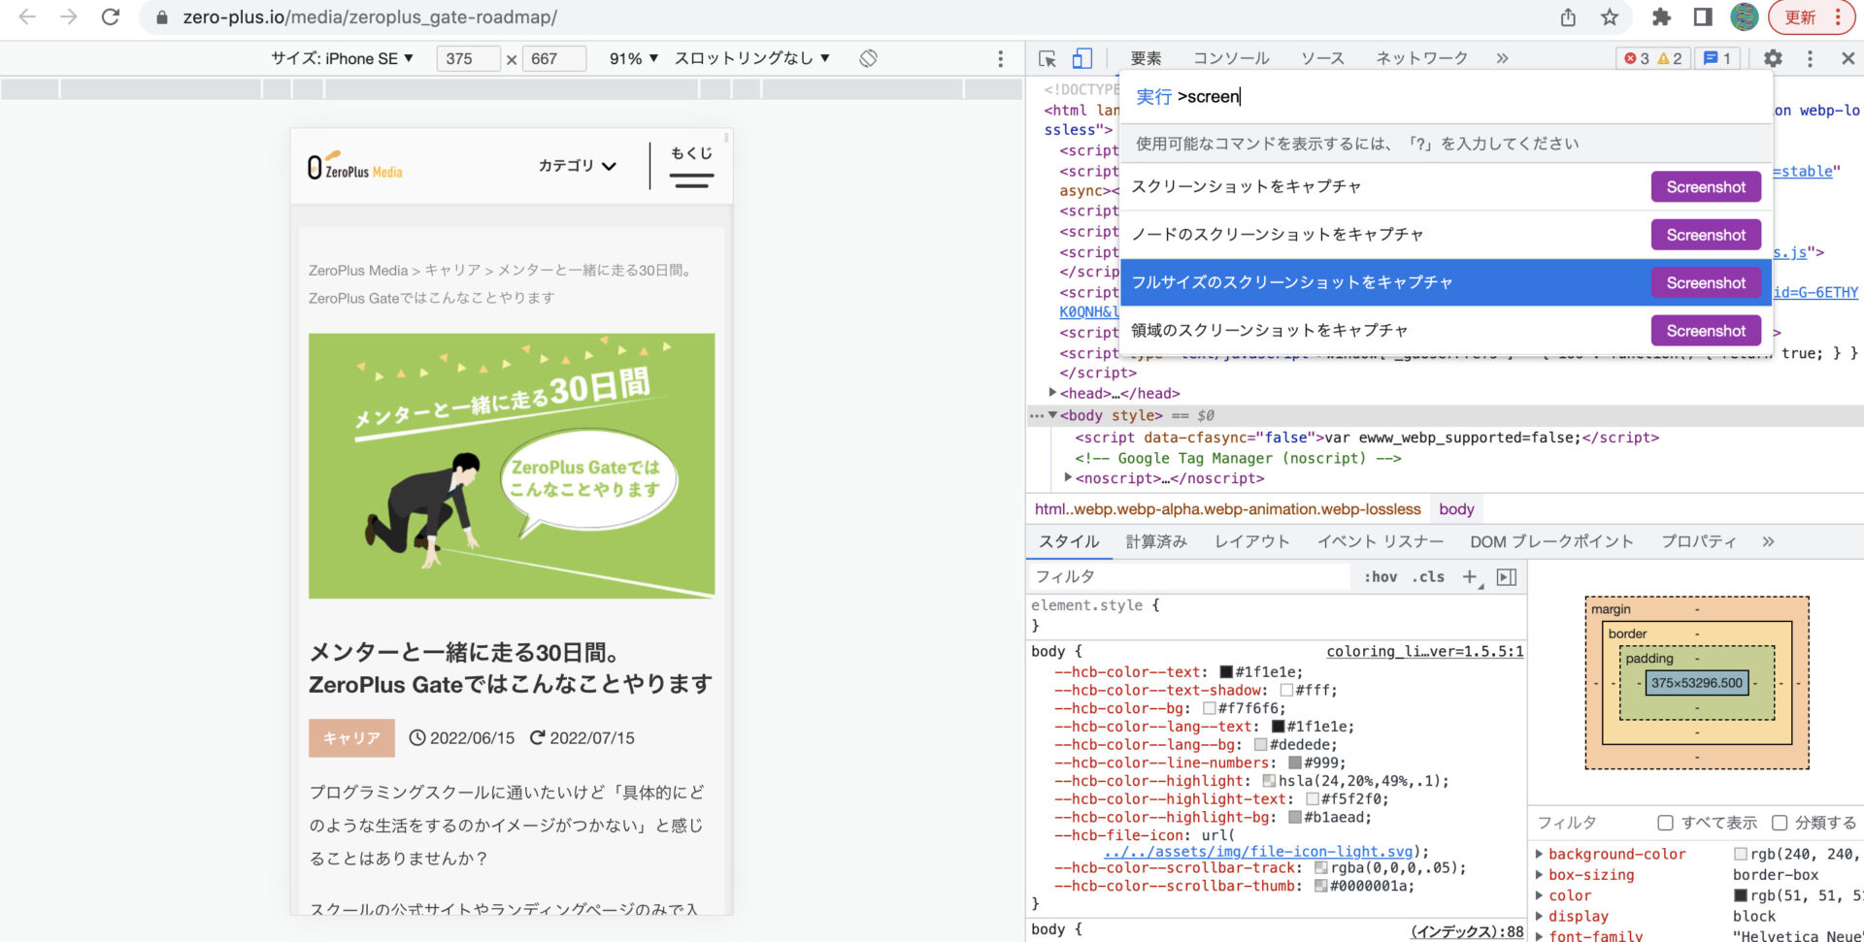Click the --hcb-color--highlight-bg swatch #b1aead
This screenshot has width=1864, height=942.
(1295, 817)
